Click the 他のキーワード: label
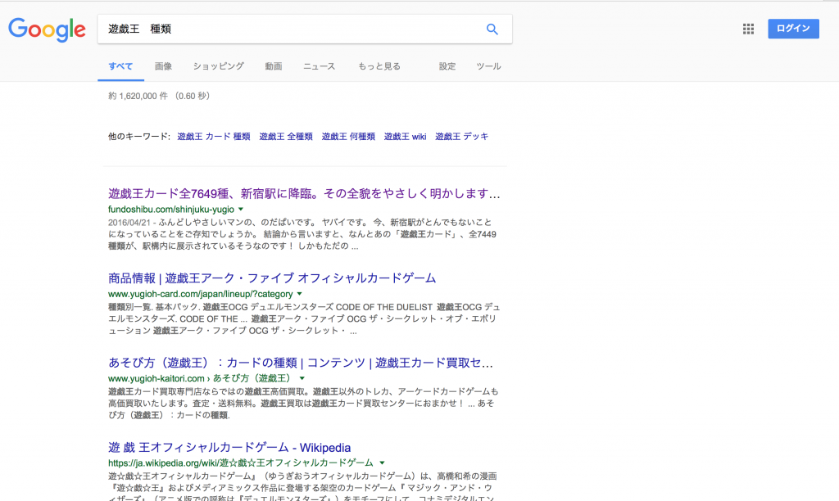This screenshot has height=501, width=839. click(139, 137)
